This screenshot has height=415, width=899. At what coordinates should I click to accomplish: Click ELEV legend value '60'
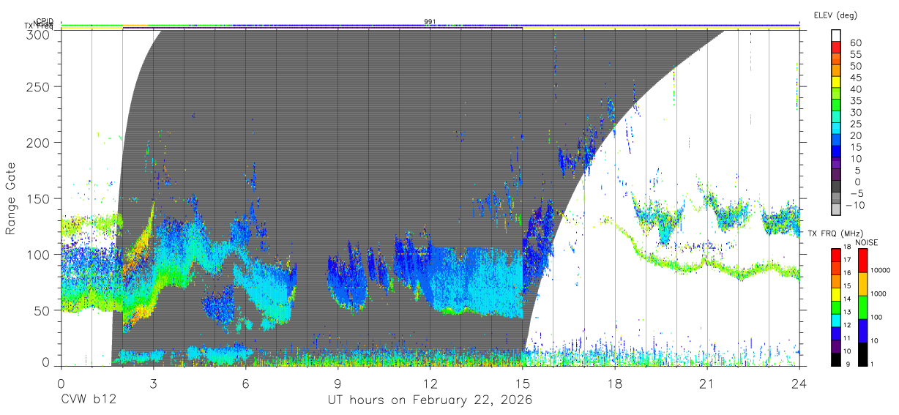click(855, 42)
